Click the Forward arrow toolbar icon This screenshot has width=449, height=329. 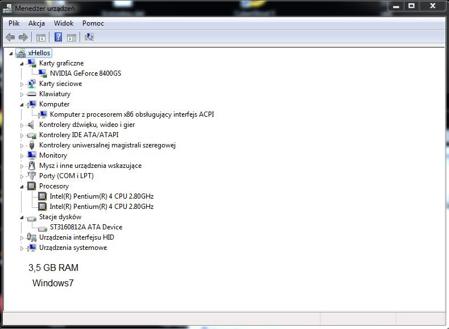[x=23, y=38]
